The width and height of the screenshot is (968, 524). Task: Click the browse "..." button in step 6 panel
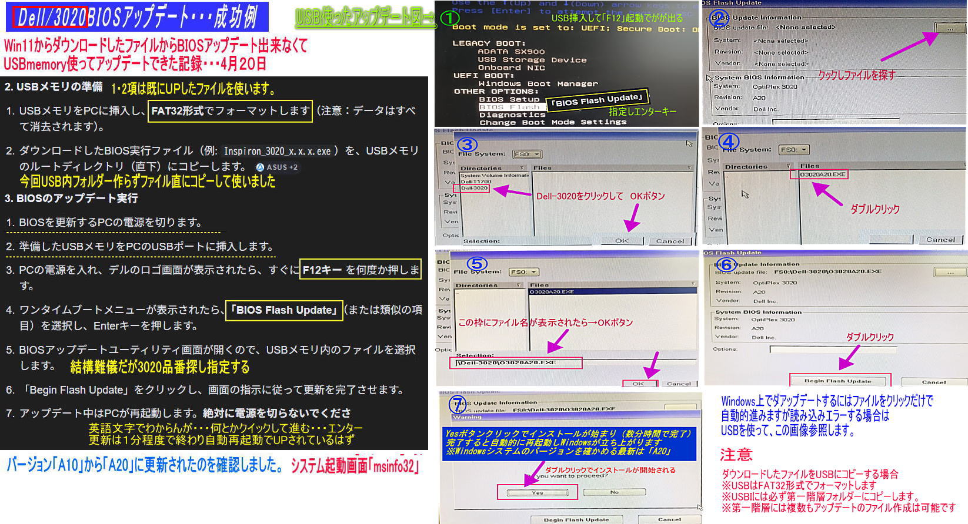pos(950,272)
